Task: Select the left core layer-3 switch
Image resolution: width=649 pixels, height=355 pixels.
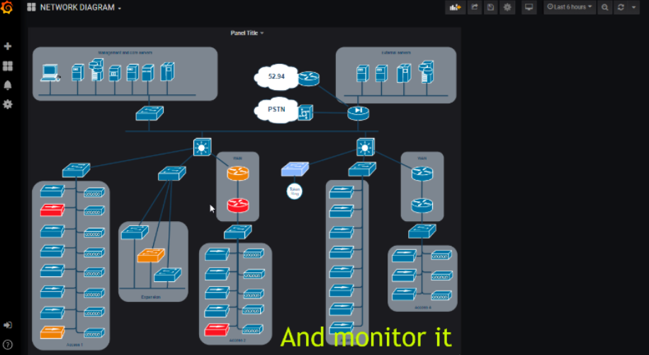Action: pos(202,147)
